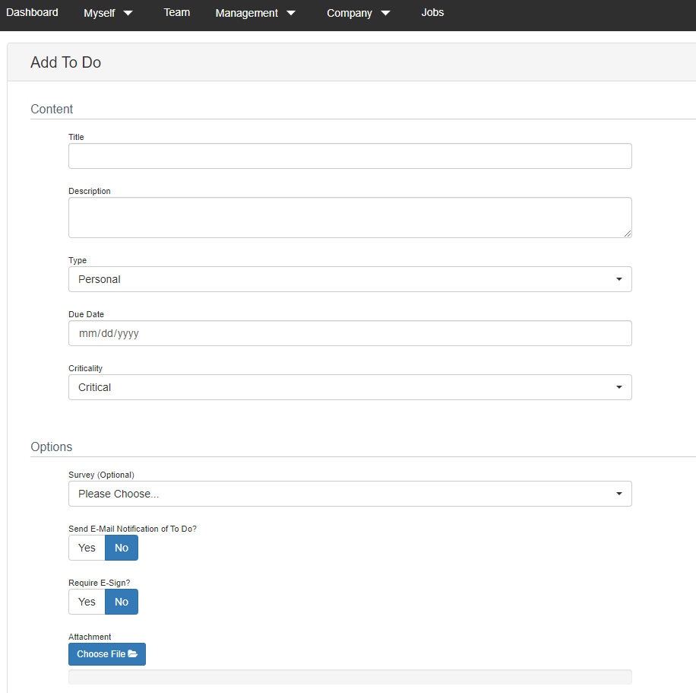The width and height of the screenshot is (696, 693).
Task: Open the folder icon on Choose File
Action: 131,654
